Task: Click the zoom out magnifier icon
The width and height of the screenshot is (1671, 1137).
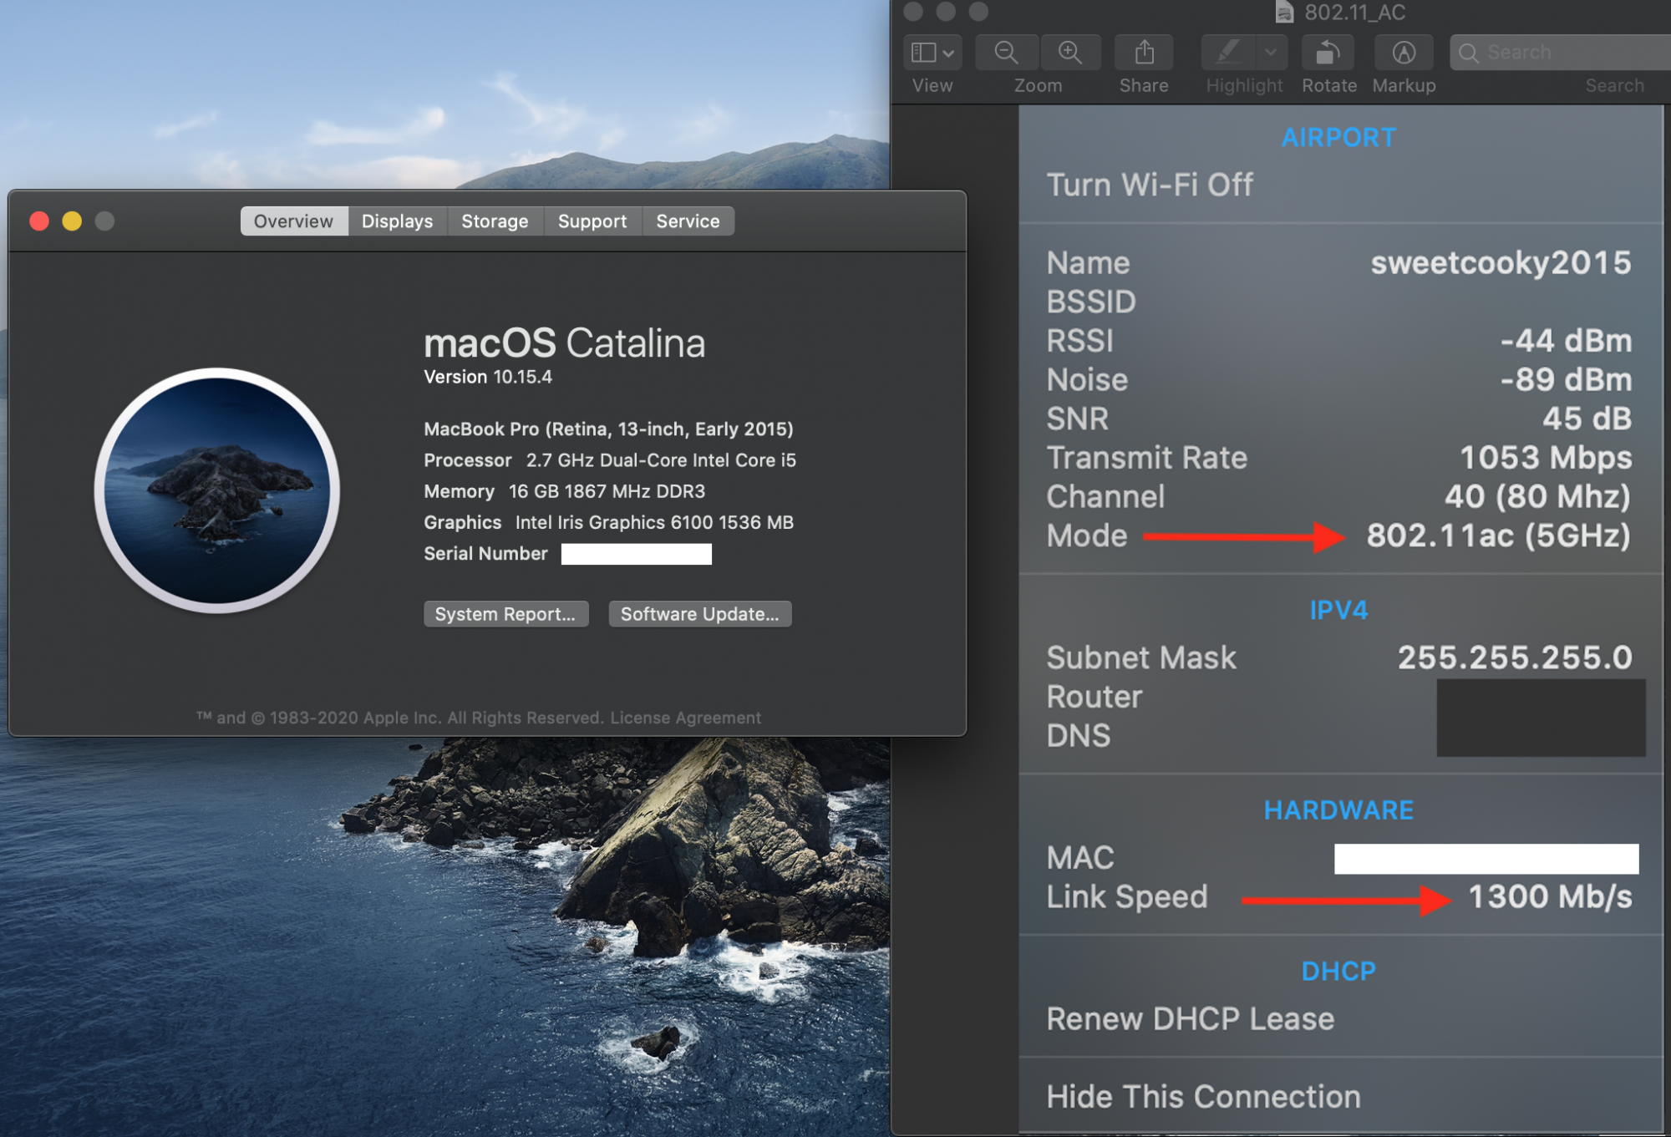Action: (x=1006, y=53)
